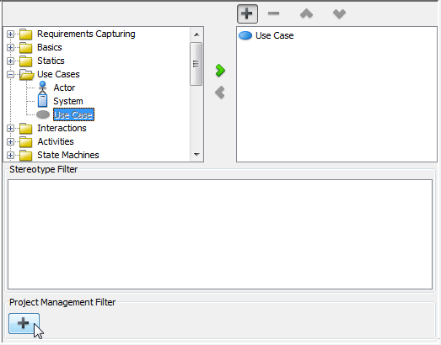This screenshot has width=441, height=345.
Task: Expand the Requirements Capturing folder
Action: pos(10,34)
